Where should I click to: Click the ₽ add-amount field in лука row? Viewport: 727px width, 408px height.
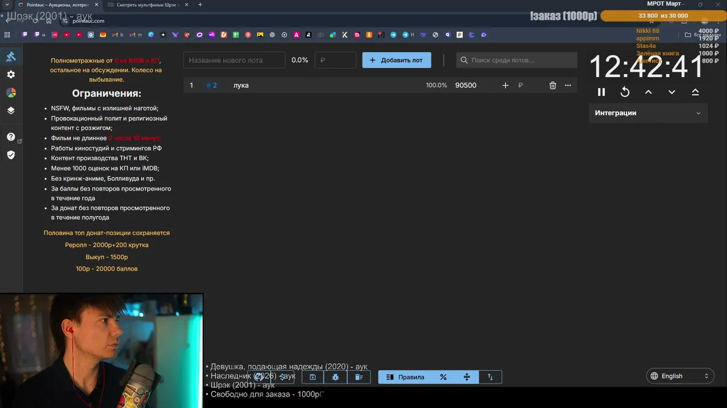click(x=520, y=85)
